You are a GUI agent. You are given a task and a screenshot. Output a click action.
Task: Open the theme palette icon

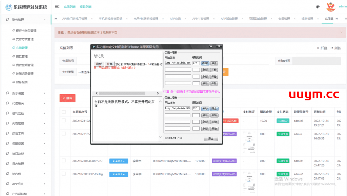coord(318,6)
